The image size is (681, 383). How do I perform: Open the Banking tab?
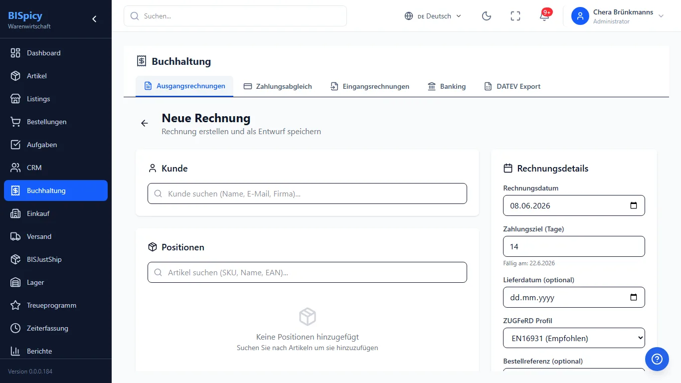(x=447, y=86)
